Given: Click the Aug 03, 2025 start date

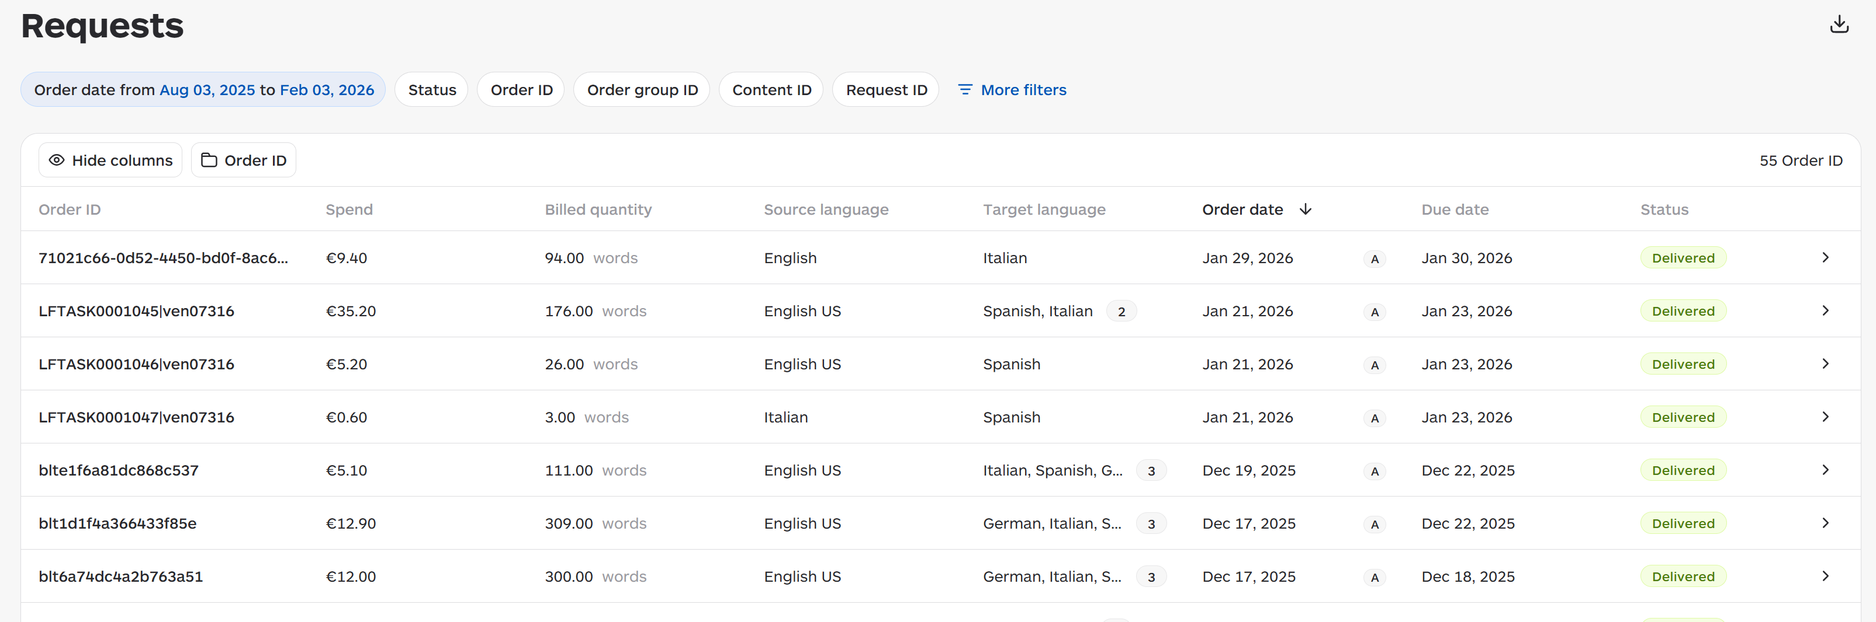Looking at the screenshot, I should (207, 89).
